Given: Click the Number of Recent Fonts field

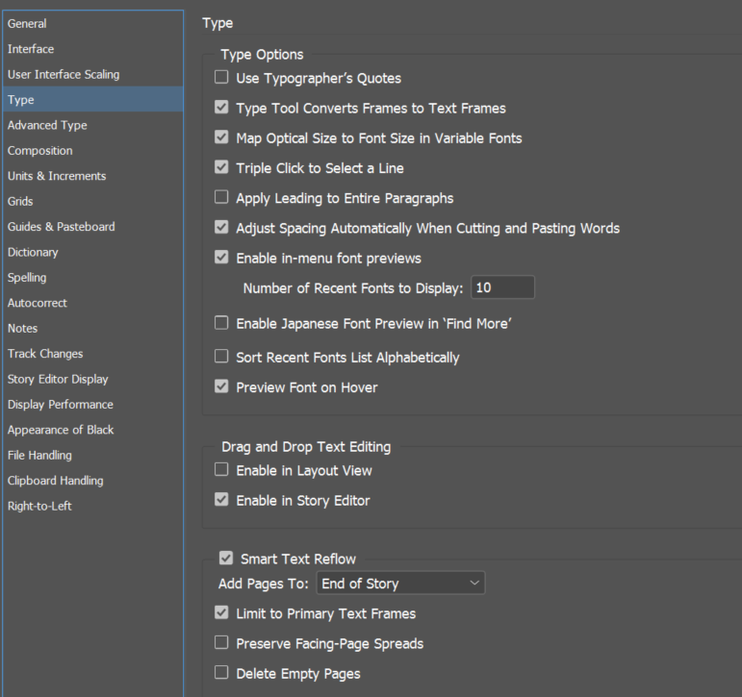Looking at the screenshot, I should [502, 287].
